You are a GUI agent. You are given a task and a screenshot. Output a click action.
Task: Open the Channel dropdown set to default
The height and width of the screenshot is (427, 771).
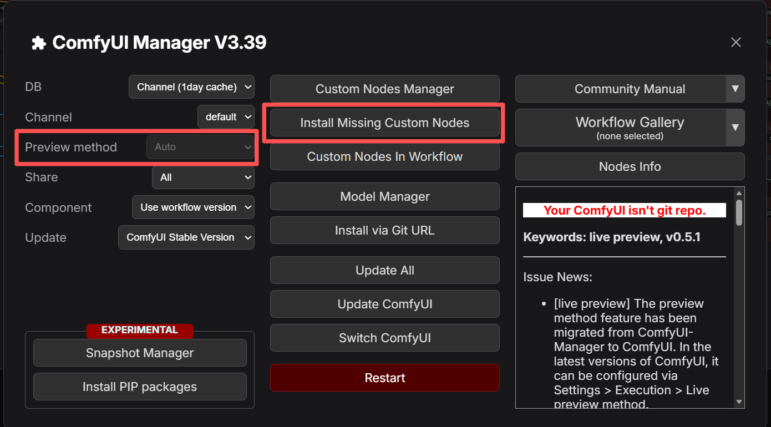point(226,117)
